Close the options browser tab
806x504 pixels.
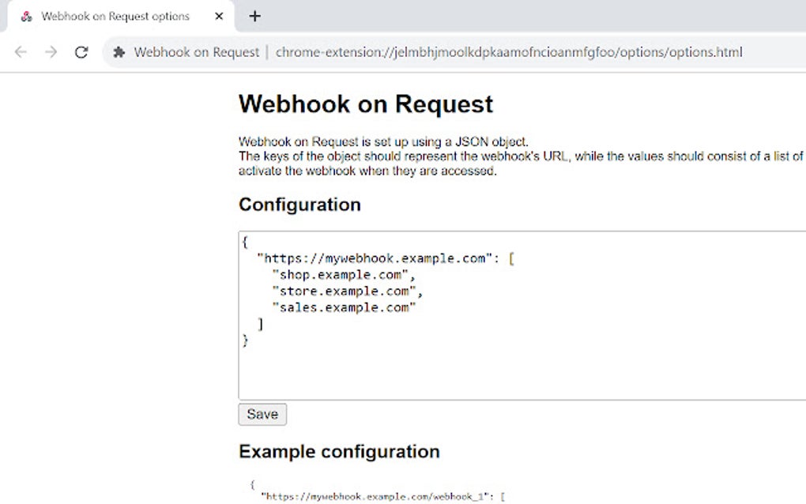[219, 16]
